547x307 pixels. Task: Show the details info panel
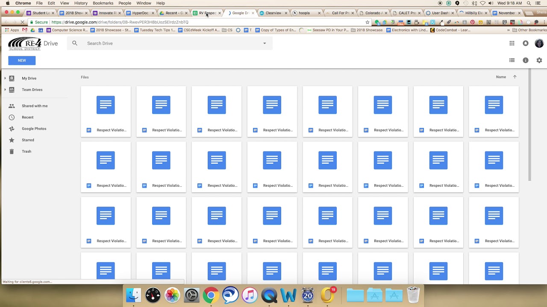click(526, 60)
